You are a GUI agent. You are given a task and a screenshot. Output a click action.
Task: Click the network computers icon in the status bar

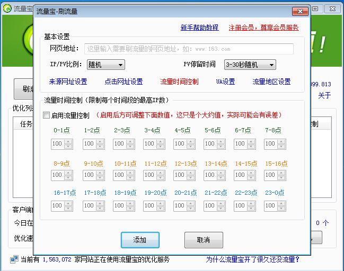[x=14, y=259]
